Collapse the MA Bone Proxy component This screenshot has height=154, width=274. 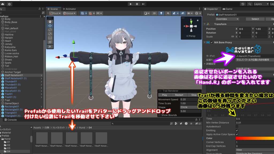pyautogui.click(x=205, y=43)
